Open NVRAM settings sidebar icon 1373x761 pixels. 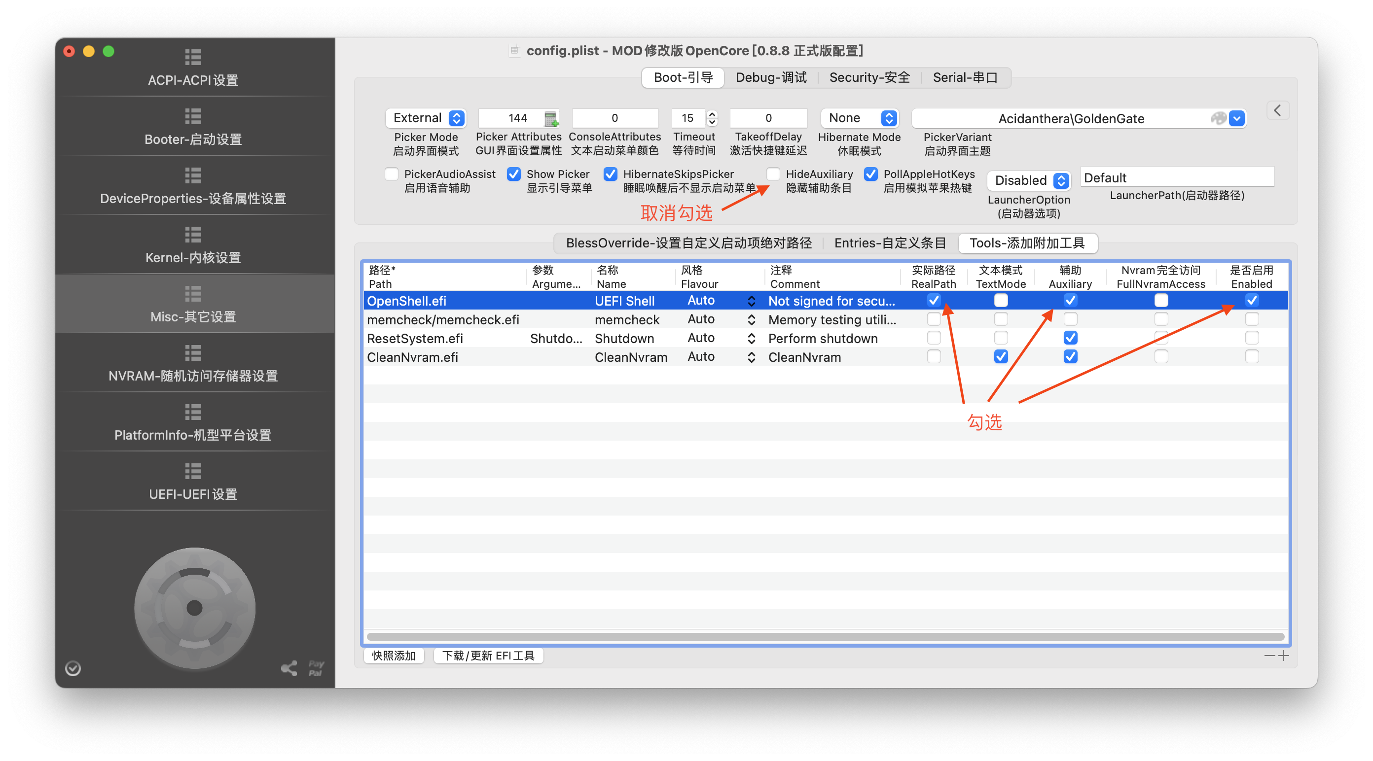click(193, 352)
